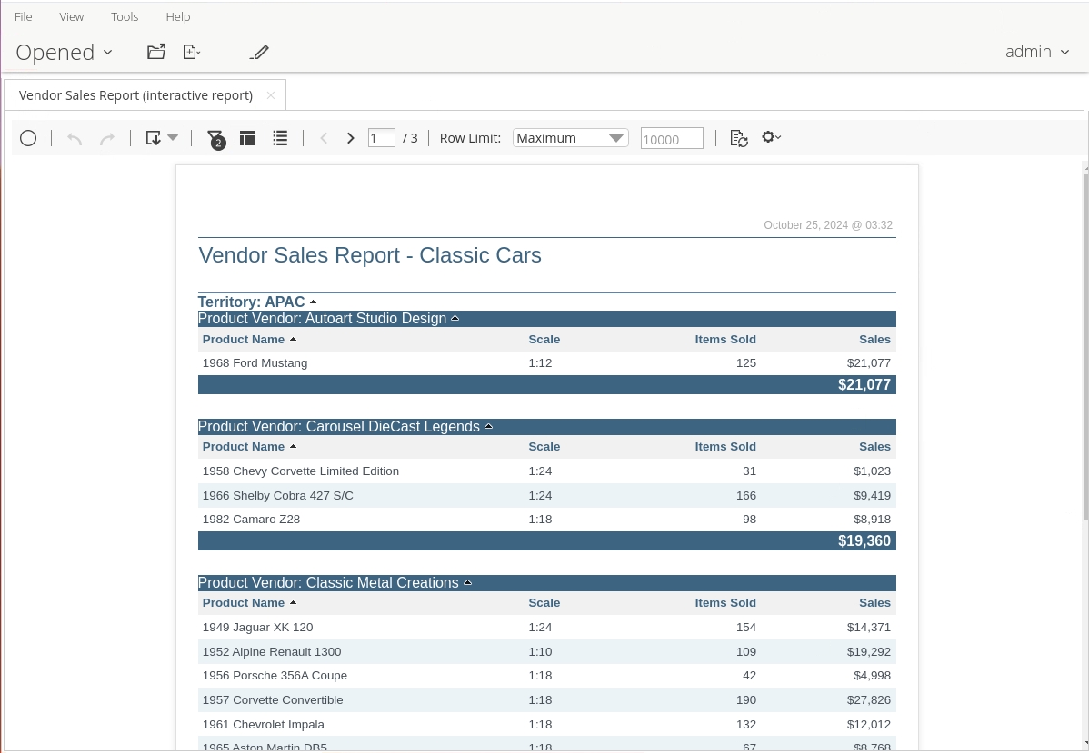
Task: Click the refresh report data icon
Action: 739,138
